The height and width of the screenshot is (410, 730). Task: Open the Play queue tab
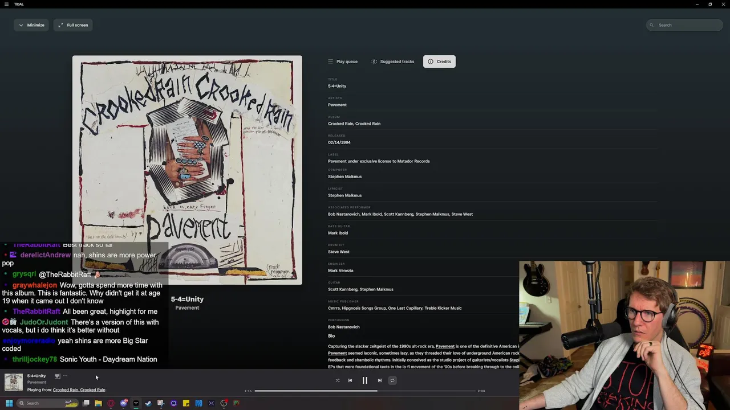tap(343, 61)
